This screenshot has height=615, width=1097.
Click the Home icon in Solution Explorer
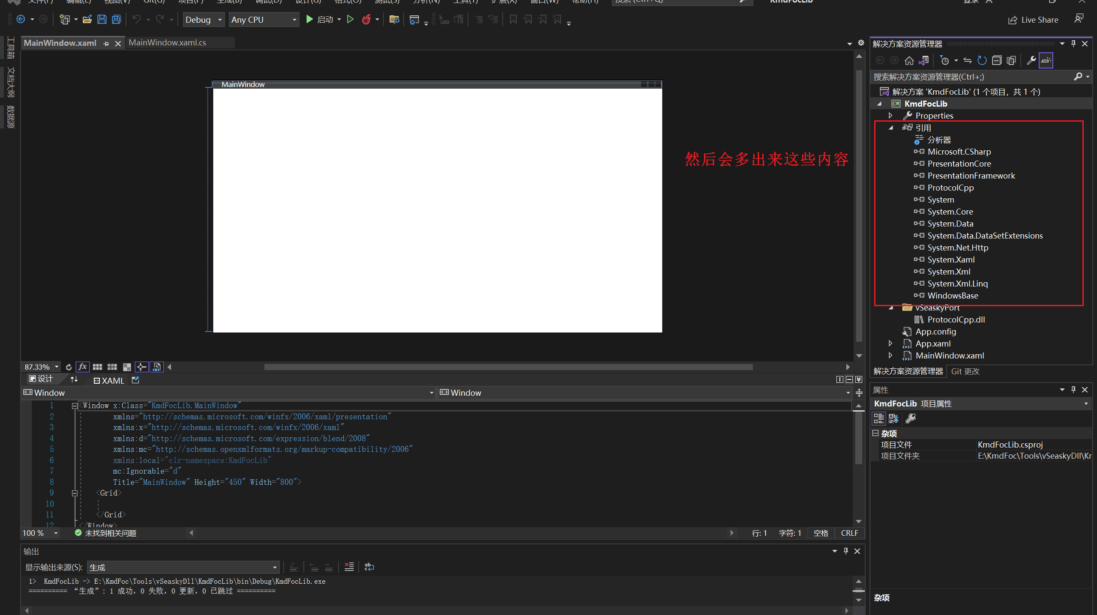tap(909, 60)
